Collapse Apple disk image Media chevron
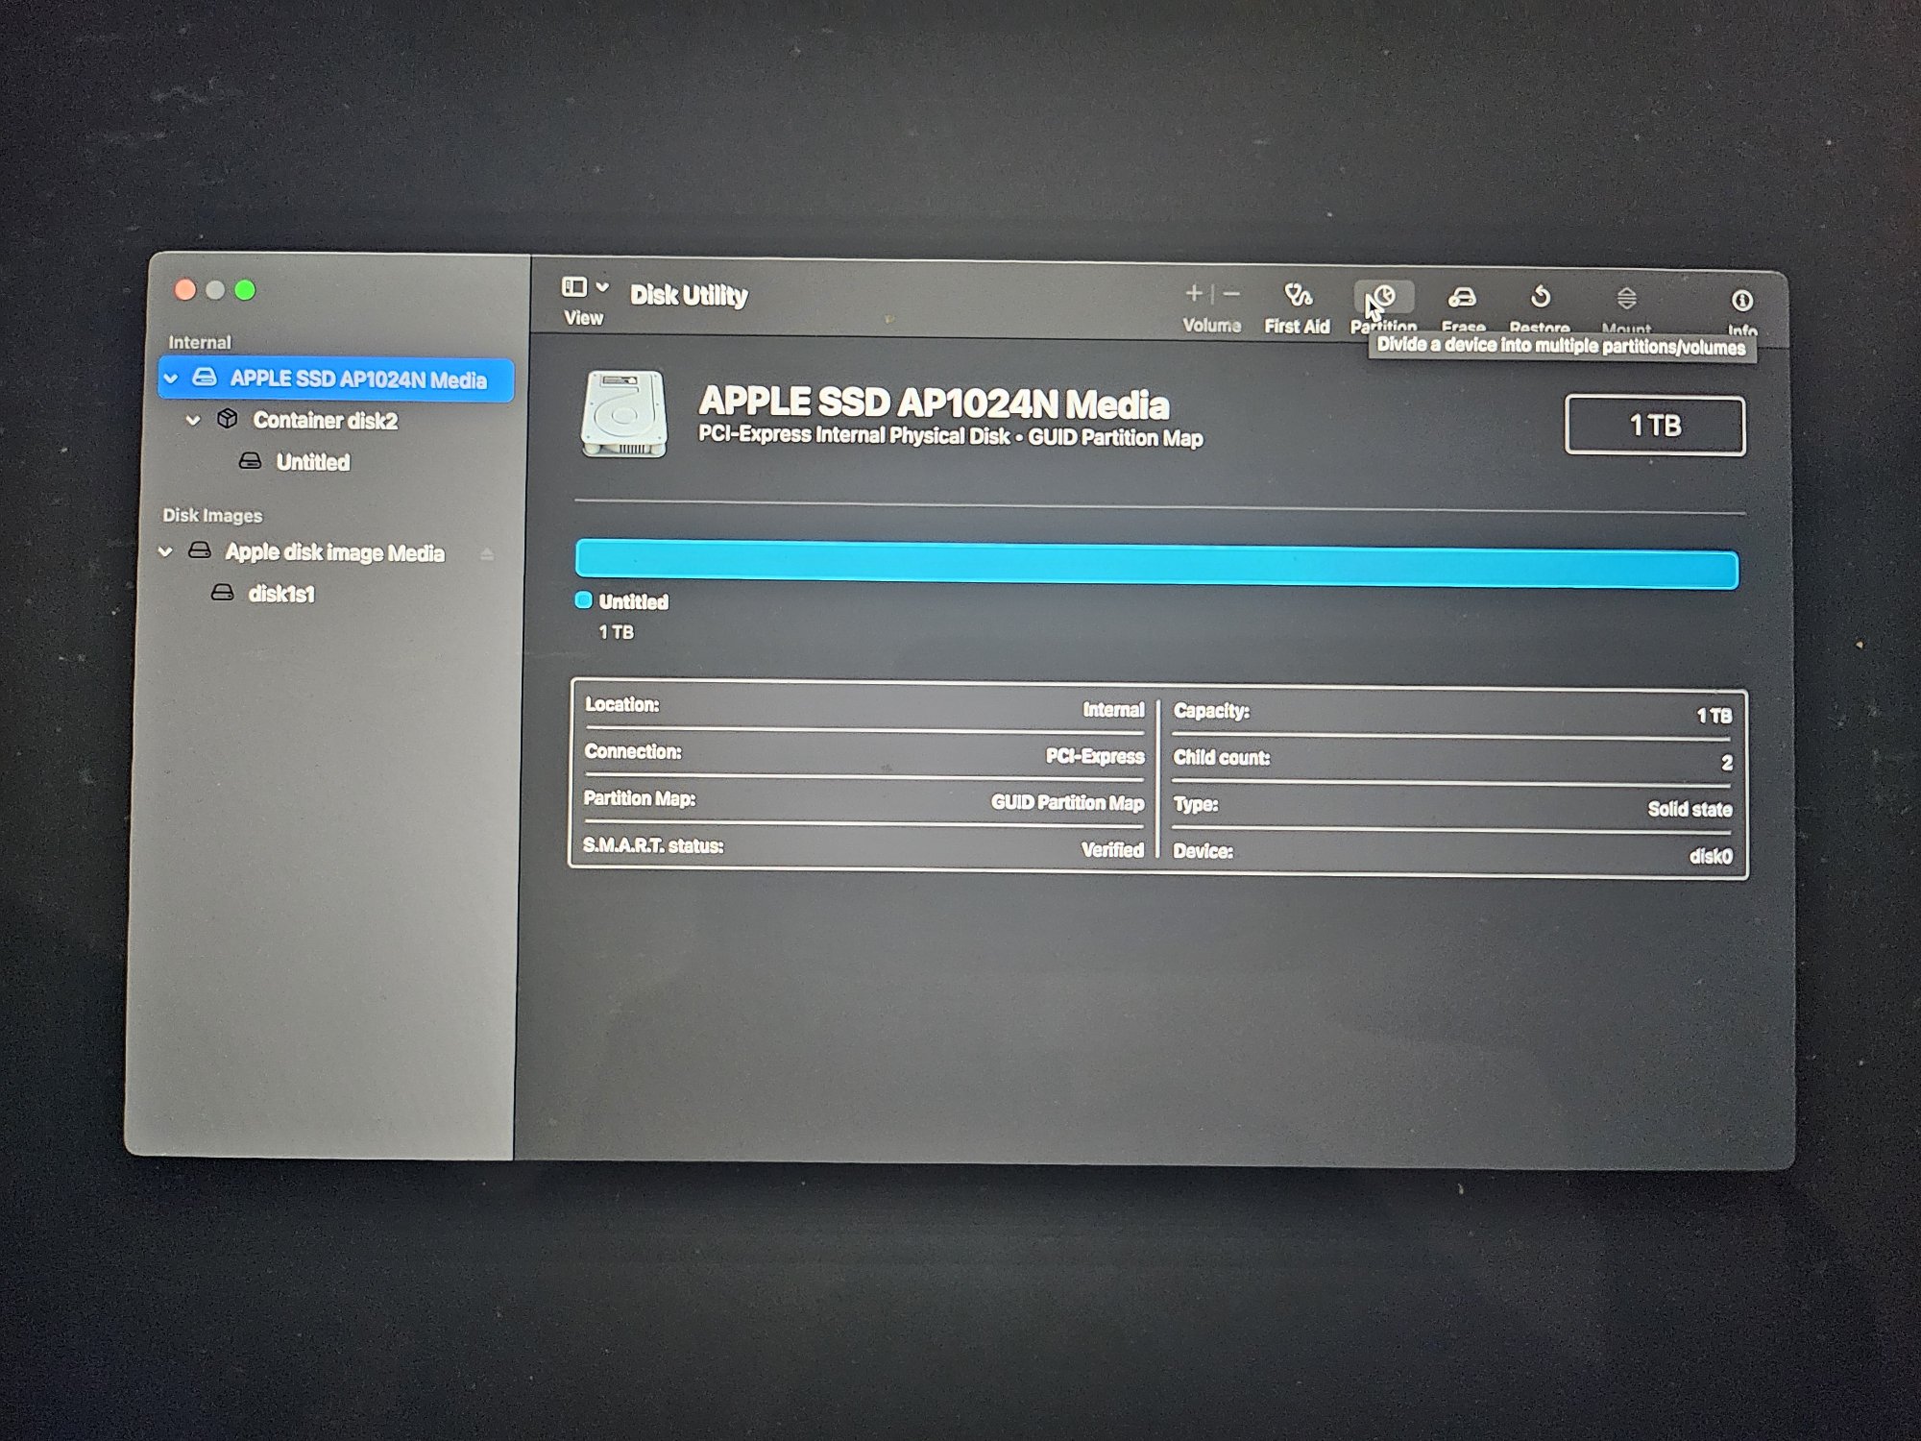Screen dimensions: 1921x1441 coord(166,551)
